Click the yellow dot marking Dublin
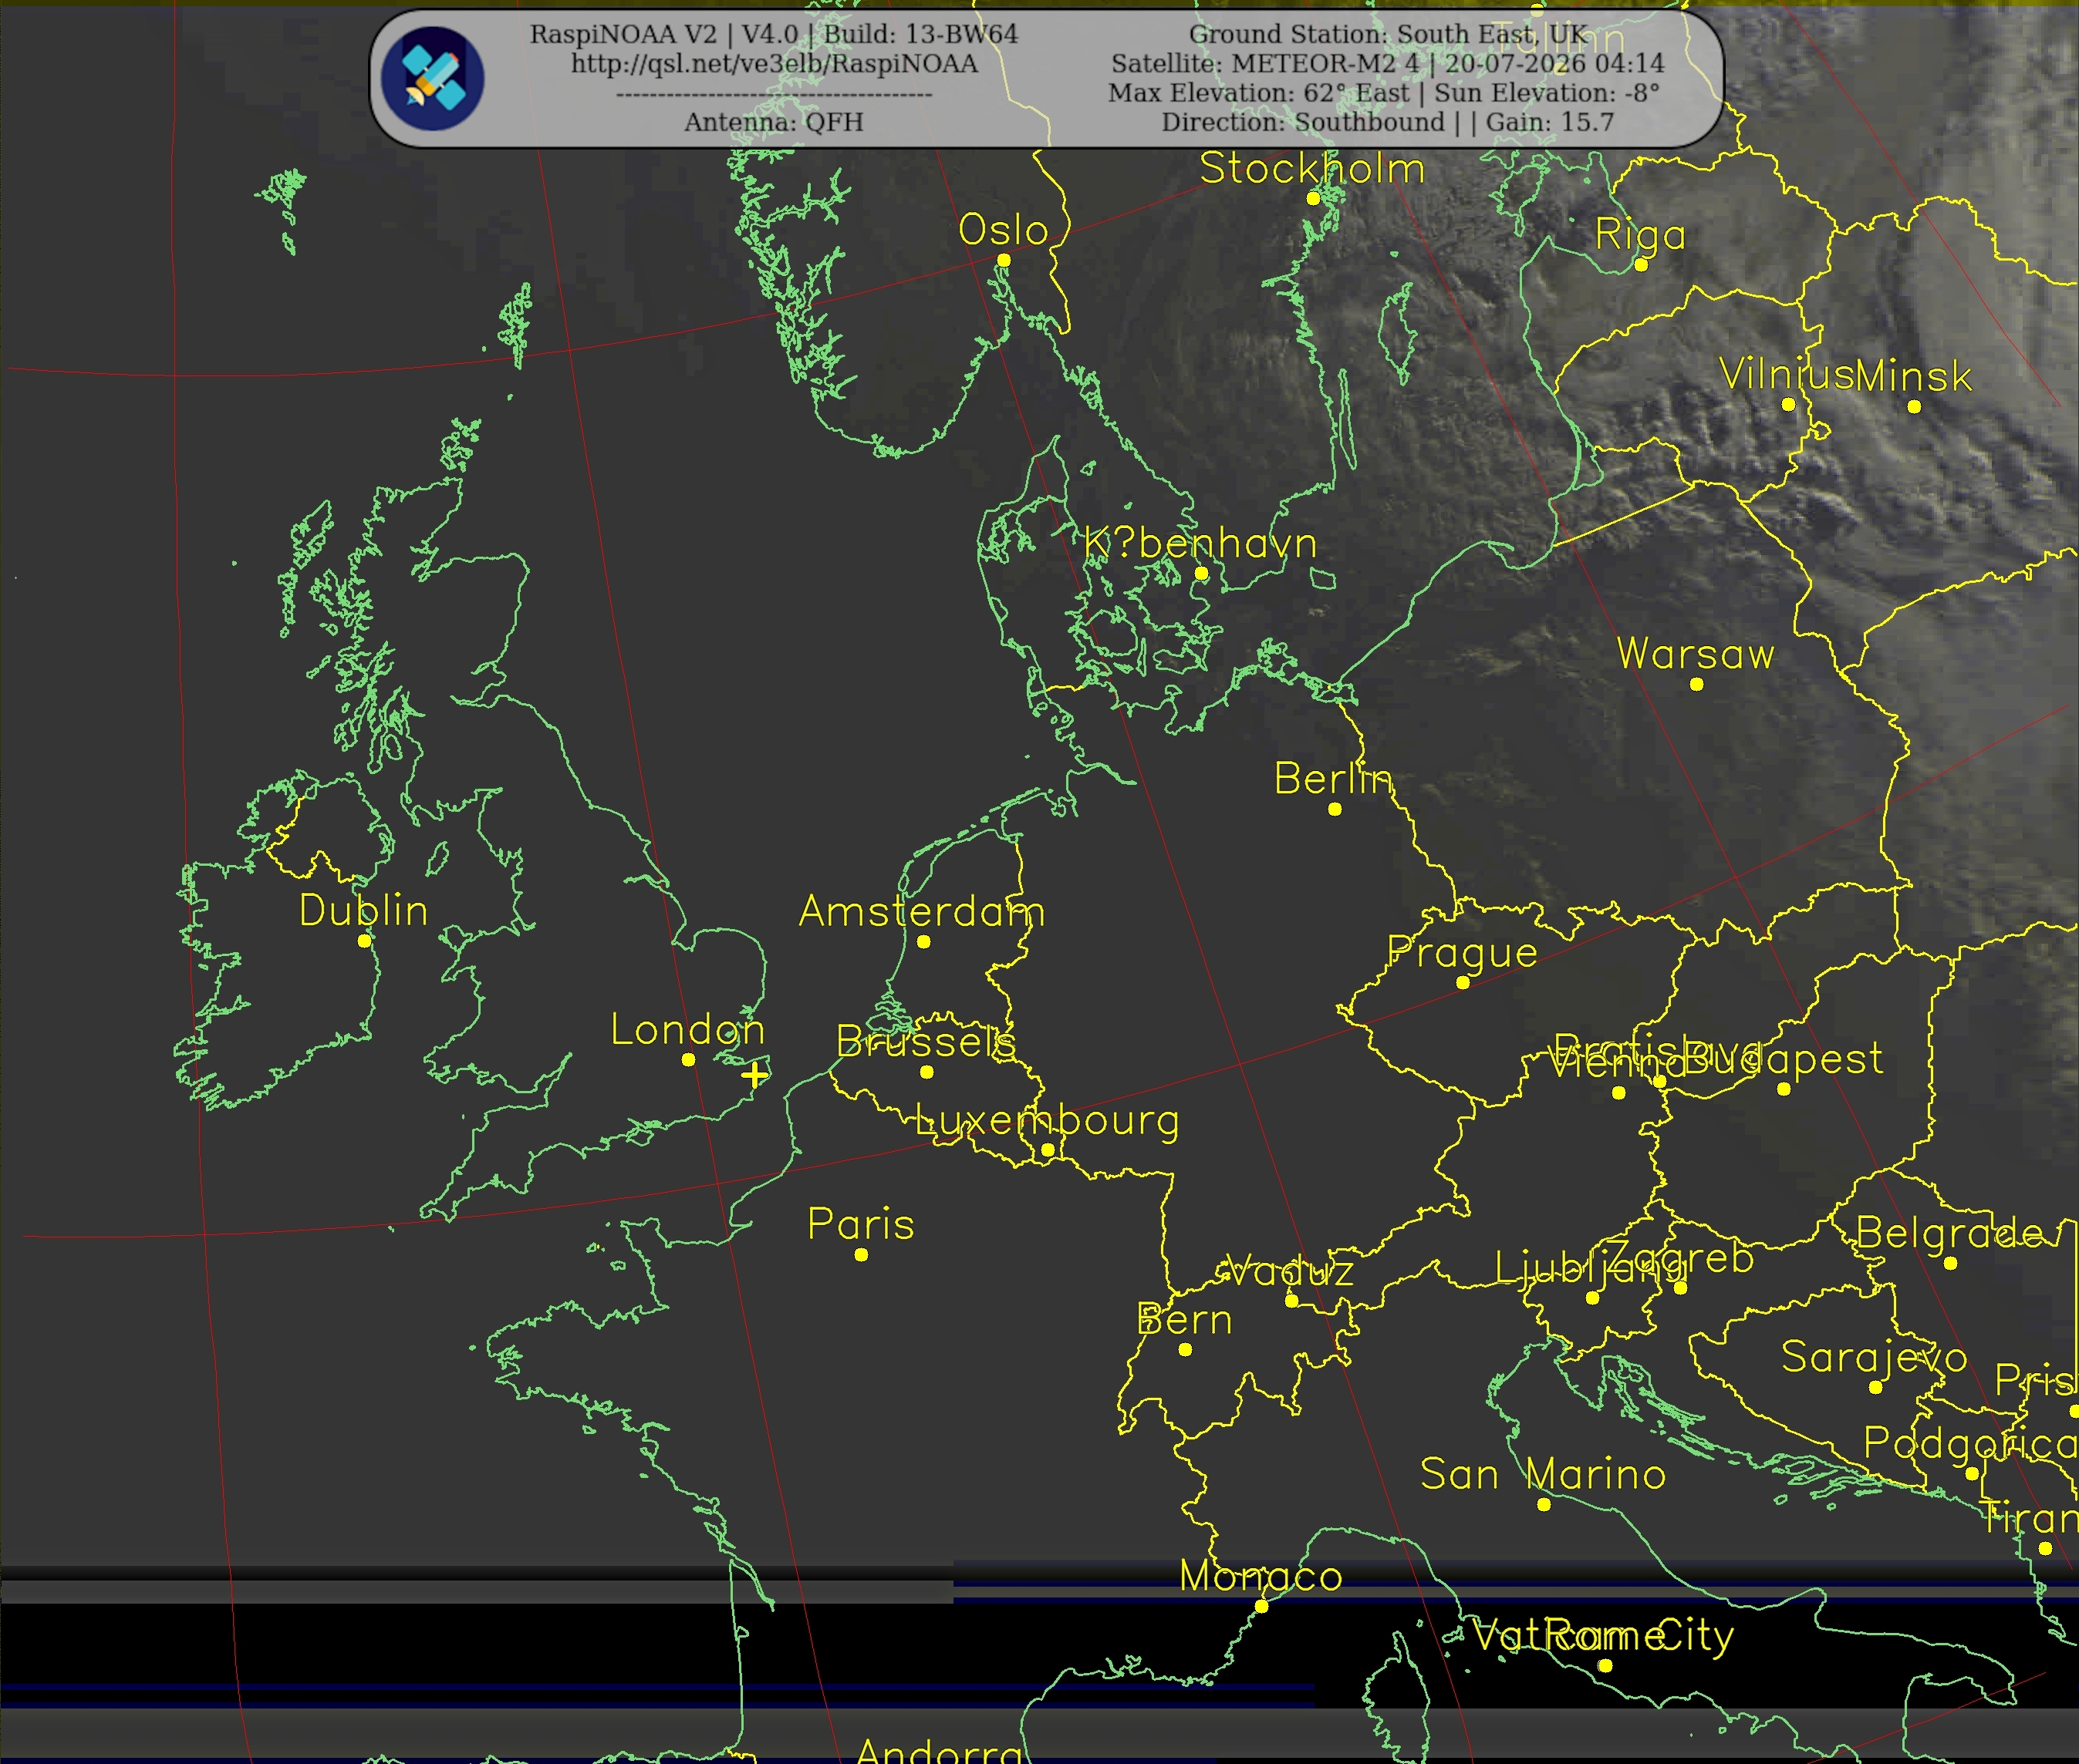 pyautogui.click(x=364, y=941)
